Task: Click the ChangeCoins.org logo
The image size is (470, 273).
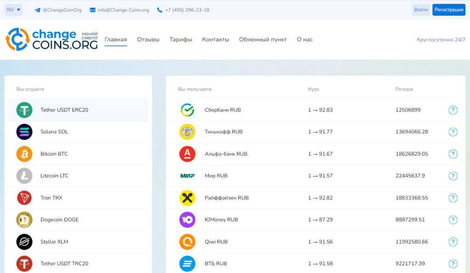Action: click(51, 39)
